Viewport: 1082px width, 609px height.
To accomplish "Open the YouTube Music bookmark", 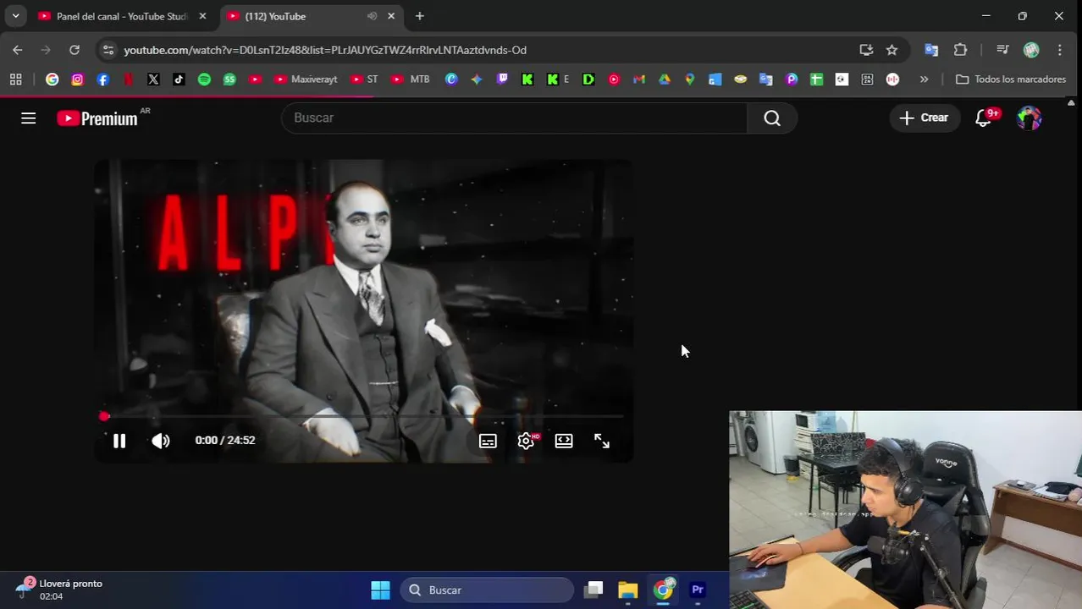I will click(614, 79).
